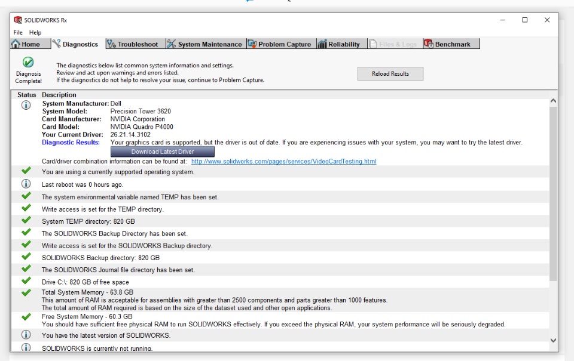Click "Last reboot was 0 hours ago." text

83,184
